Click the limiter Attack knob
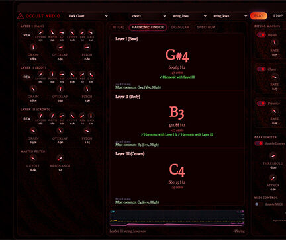 (x=273, y=178)
